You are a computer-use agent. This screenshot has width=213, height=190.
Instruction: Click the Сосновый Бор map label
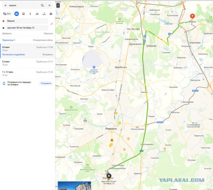pyautogui.click(x=117, y=165)
